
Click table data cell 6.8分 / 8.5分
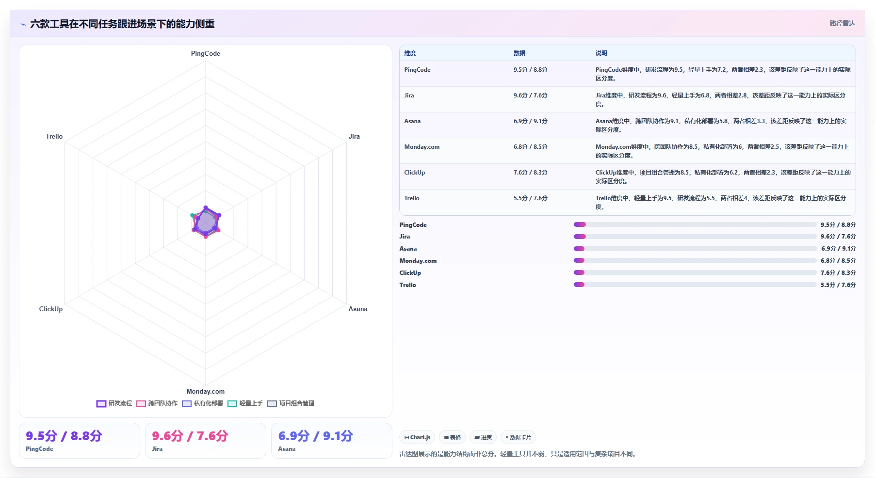pyautogui.click(x=531, y=147)
